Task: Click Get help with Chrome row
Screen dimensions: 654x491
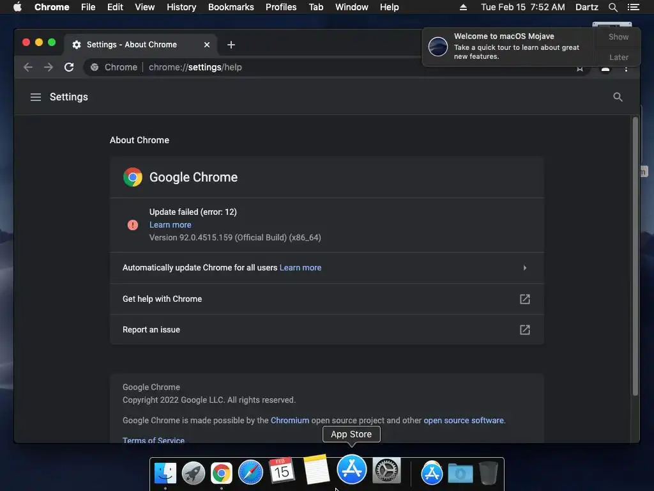Action: pos(327,299)
